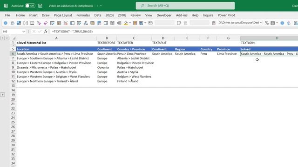Select the Lima Province cell in column G
The height and width of the screenshot is (167, 298).
click(228, 54)
